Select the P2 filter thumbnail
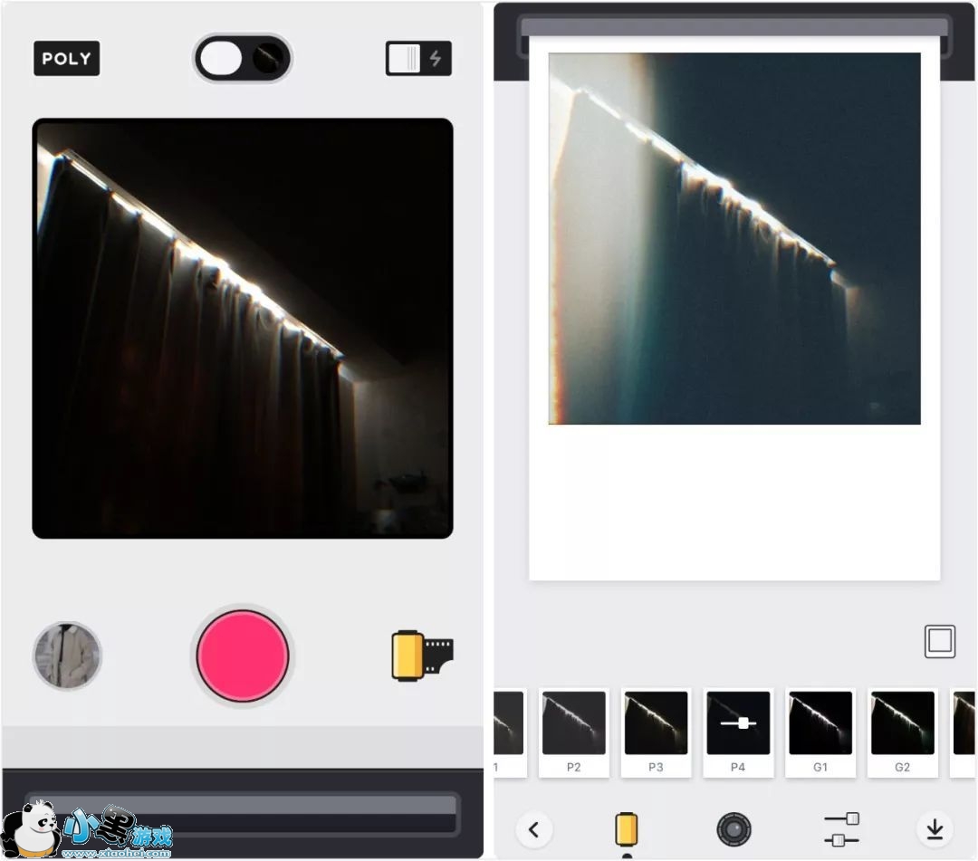Screen dimensions: 978x861 point(574,732)
